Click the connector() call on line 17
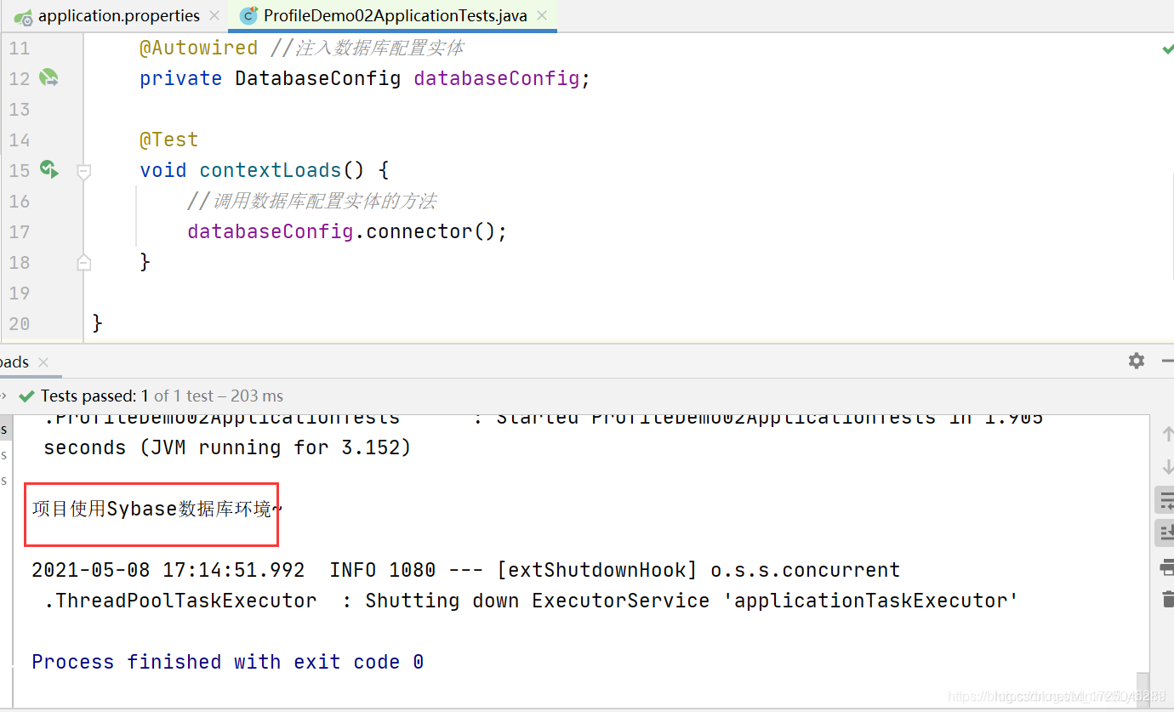Screen dimensions: 1174x712 430,231
